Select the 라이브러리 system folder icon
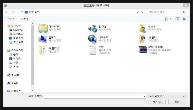This screenshot has width=193, height=110. (x=43, y=28)
